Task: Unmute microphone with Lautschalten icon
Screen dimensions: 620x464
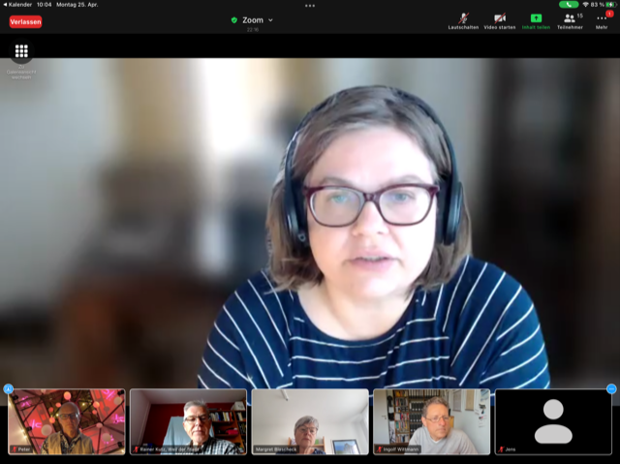Action: pyautogui.click(x=463, y=19)
